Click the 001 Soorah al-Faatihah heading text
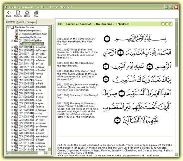Image resolution: width=183 pixels, height=161 pixels. pos(93,24)
